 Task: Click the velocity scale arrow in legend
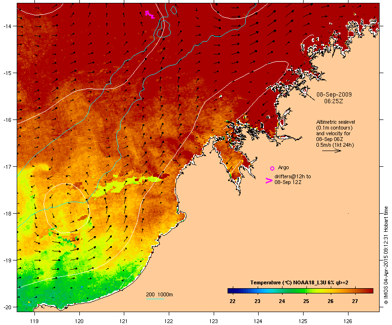pyautogui.click(x=332, y=151)
